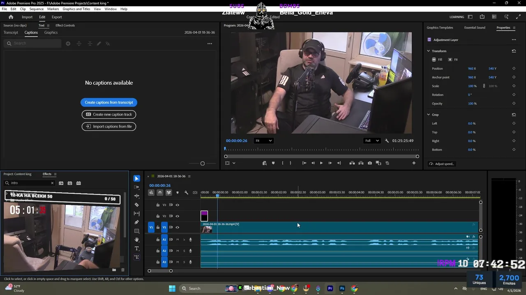Open the Fit zoom level dropdown
Image resolution: width=526 pixels, height=295 pixels.
pos(263,141)
